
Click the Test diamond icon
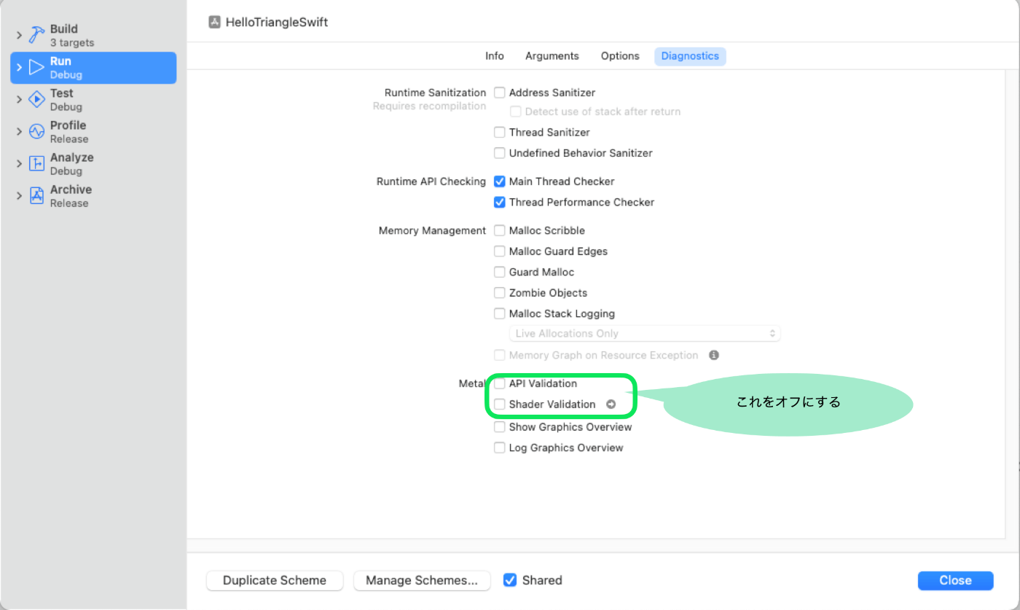36,100
